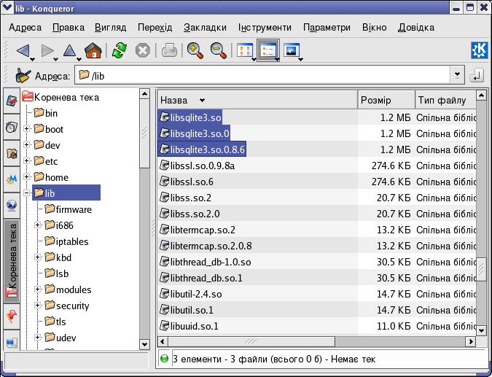This screenshot has height=377, width=492.
Task: Click the Go button beside the address field
Action: click(477, 76)
